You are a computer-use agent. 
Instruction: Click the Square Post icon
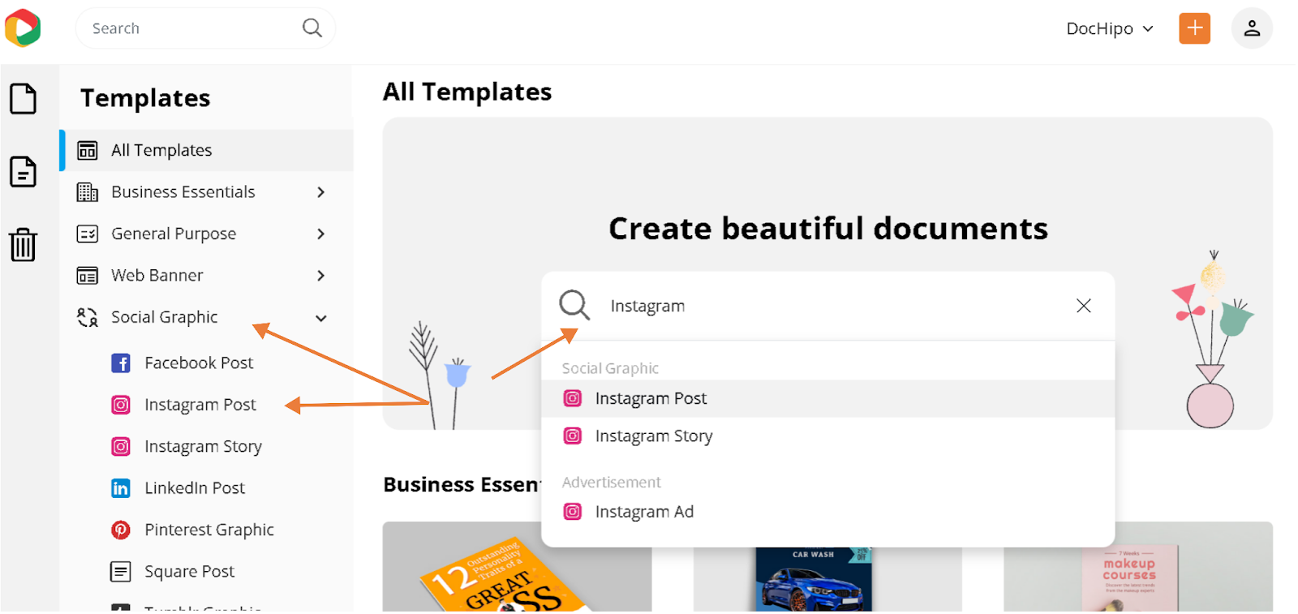(121, 572)
